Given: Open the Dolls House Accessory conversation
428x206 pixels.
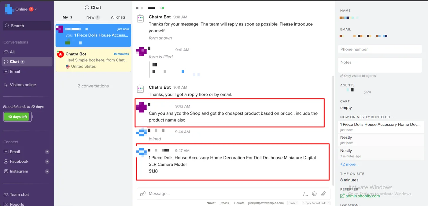Looking at the screenshot, I should coord(93,35).
